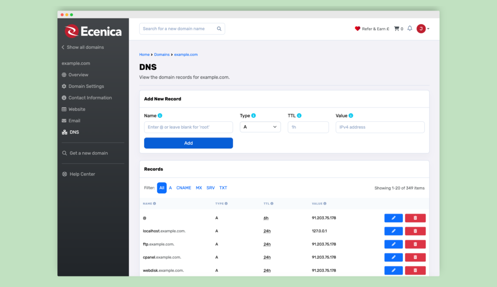Select DNS in sidebar
This screenshot has height=287, width=497.
[x=70, y=132]
